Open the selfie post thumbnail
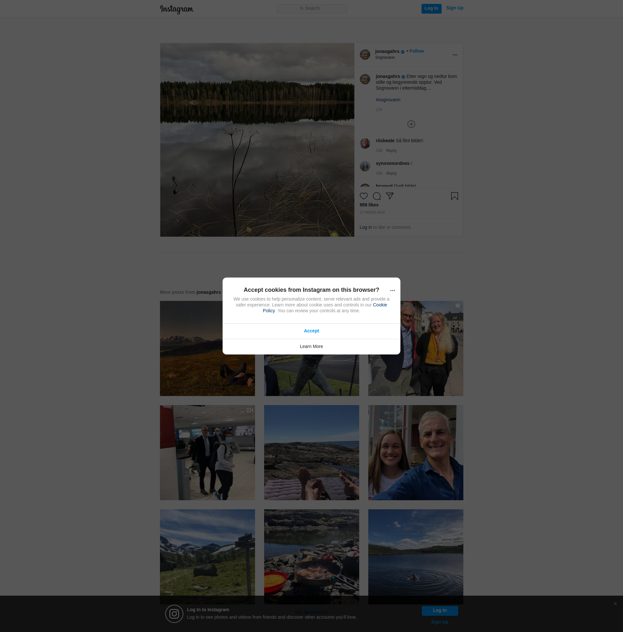623x632 pixels. tap(415, 452)
